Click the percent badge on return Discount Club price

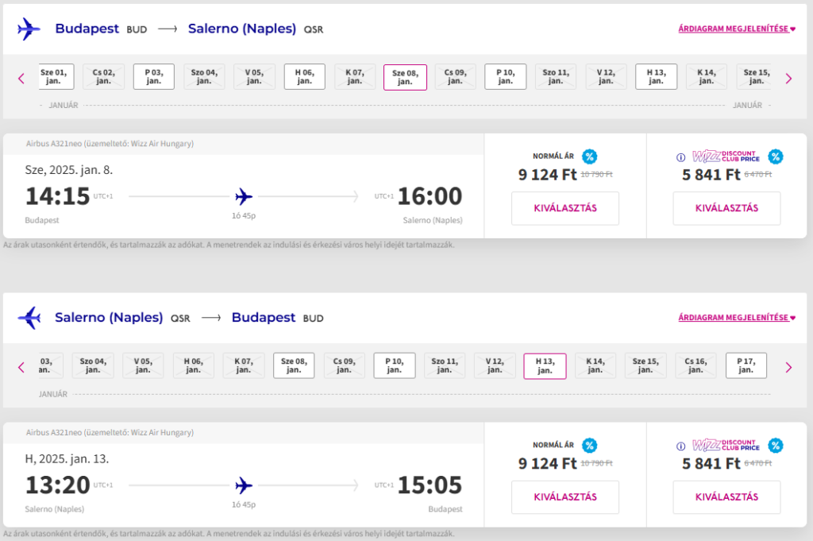pos(776,445)
